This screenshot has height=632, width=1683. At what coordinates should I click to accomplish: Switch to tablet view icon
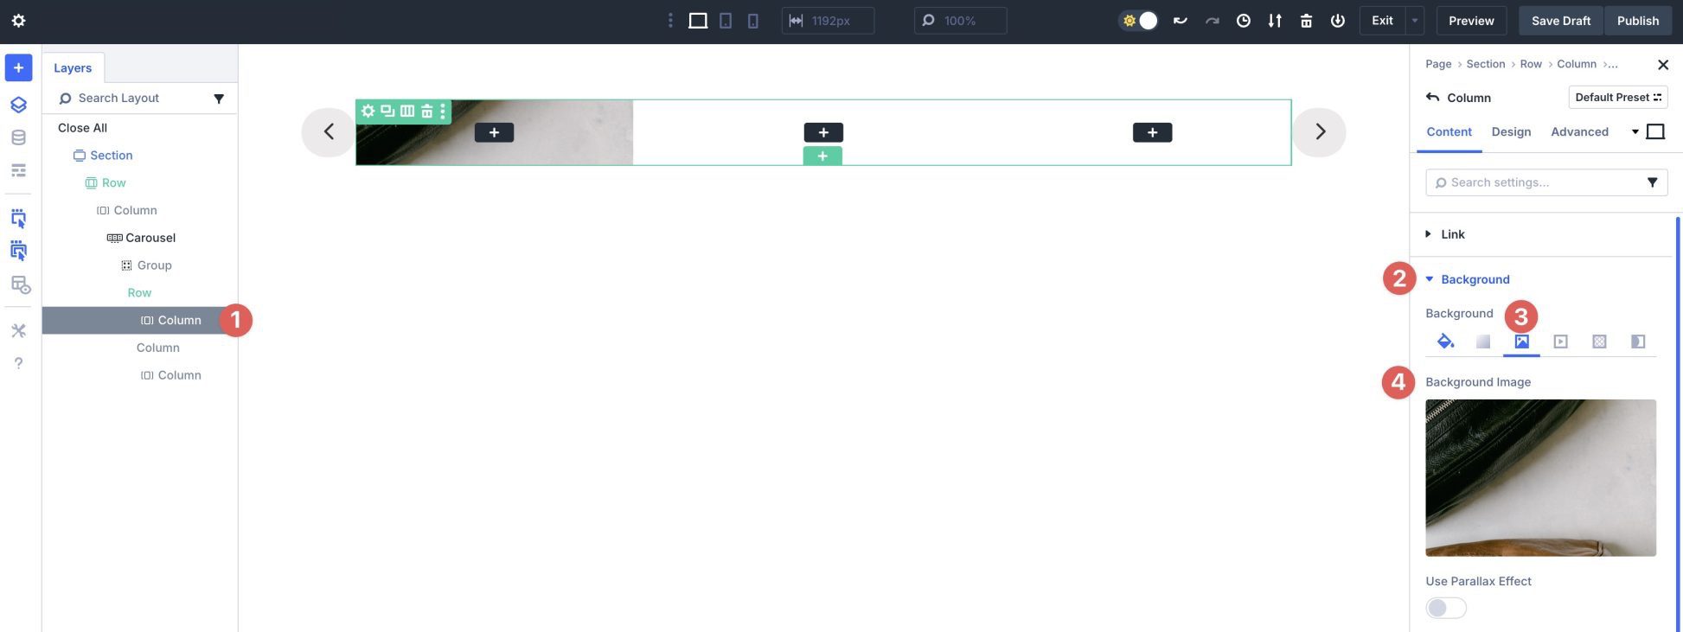[726, 21]
